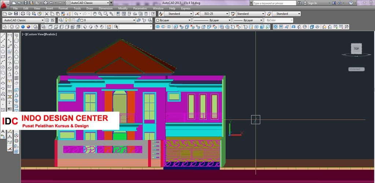Open the Insert menu
Viewport: 375px width, 183px height.
(x=49, y=8)
